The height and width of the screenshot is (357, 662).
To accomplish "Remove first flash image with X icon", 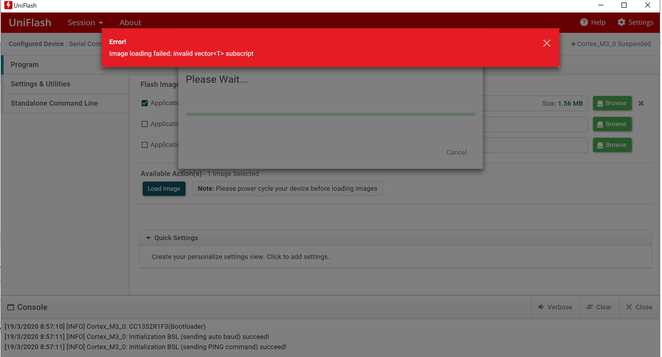I will tap(641, 103).
